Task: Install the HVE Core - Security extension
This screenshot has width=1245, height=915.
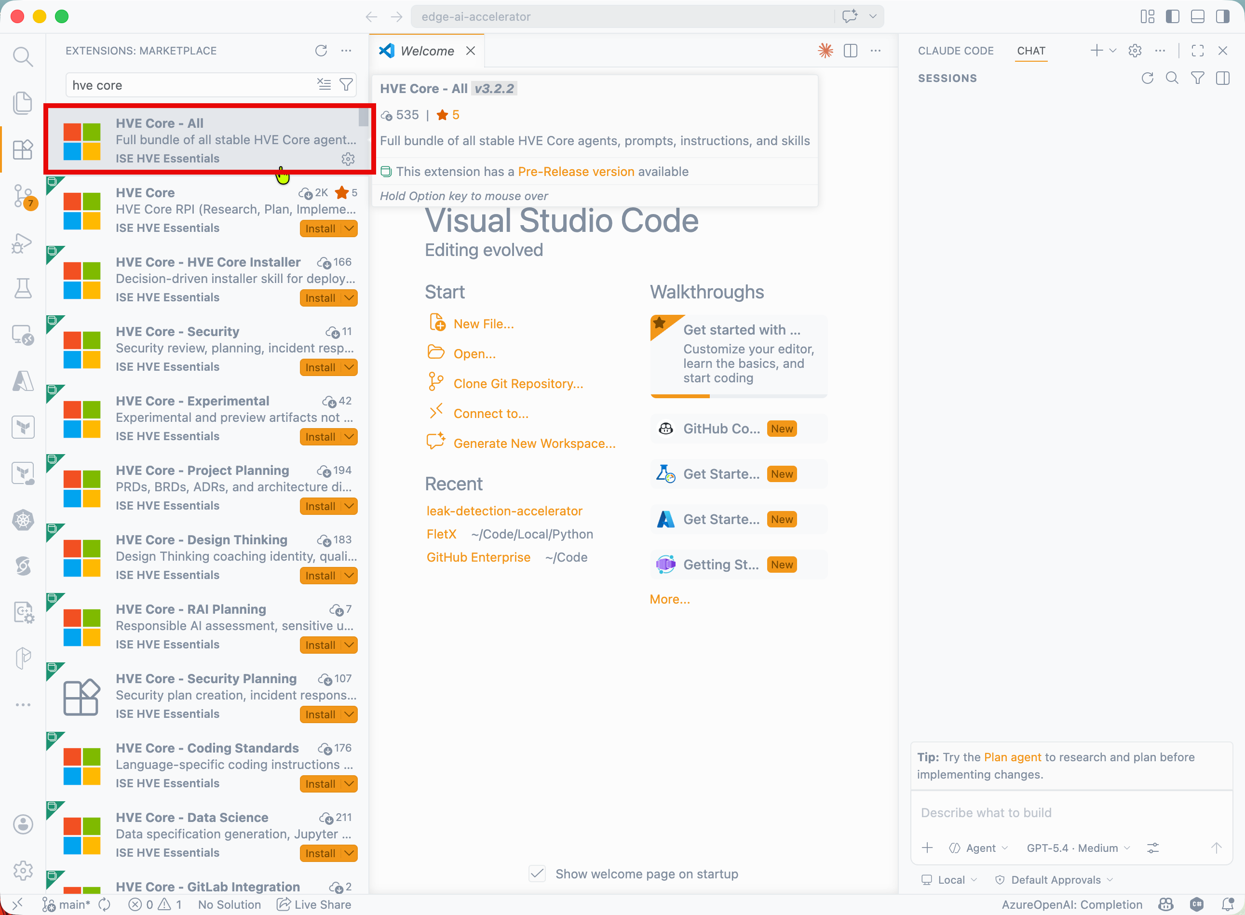Action: click(320, 367)
